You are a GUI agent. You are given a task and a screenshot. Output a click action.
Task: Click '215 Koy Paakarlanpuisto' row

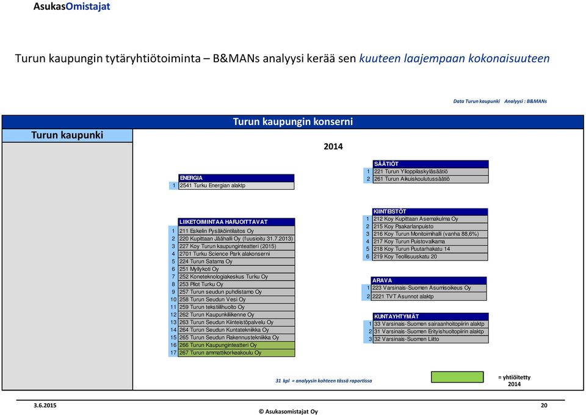click(430, 227)
